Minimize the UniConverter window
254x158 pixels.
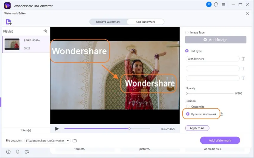pos(233,5)
